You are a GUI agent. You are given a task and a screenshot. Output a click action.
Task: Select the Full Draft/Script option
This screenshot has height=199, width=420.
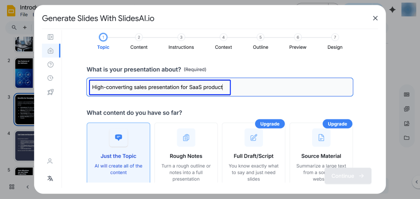coord(253,153)
